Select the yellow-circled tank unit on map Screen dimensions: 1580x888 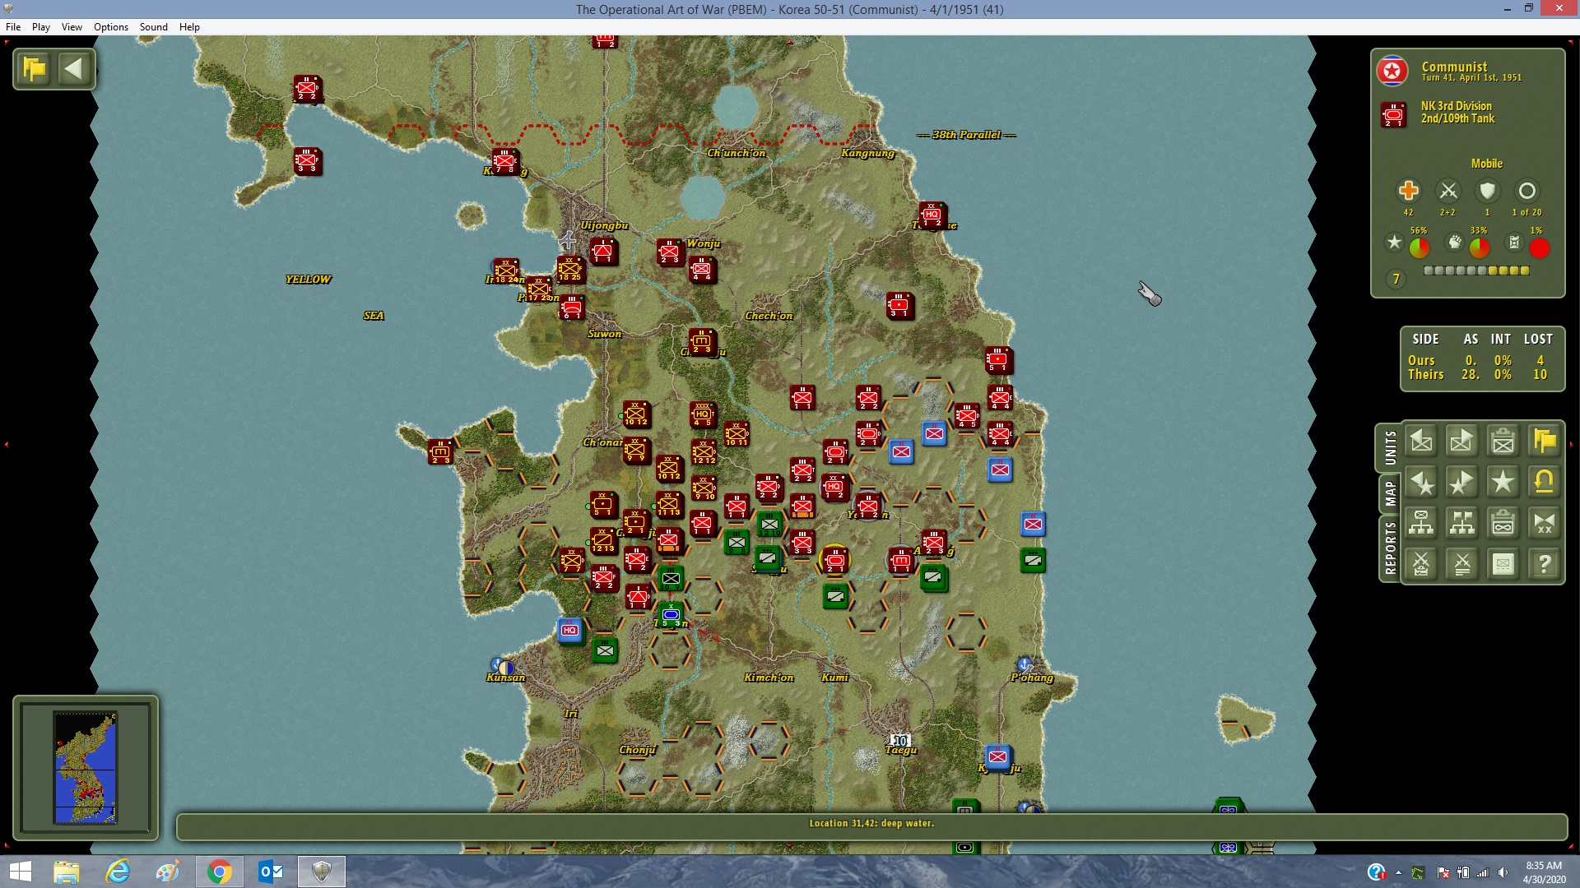tap(834, 560)
